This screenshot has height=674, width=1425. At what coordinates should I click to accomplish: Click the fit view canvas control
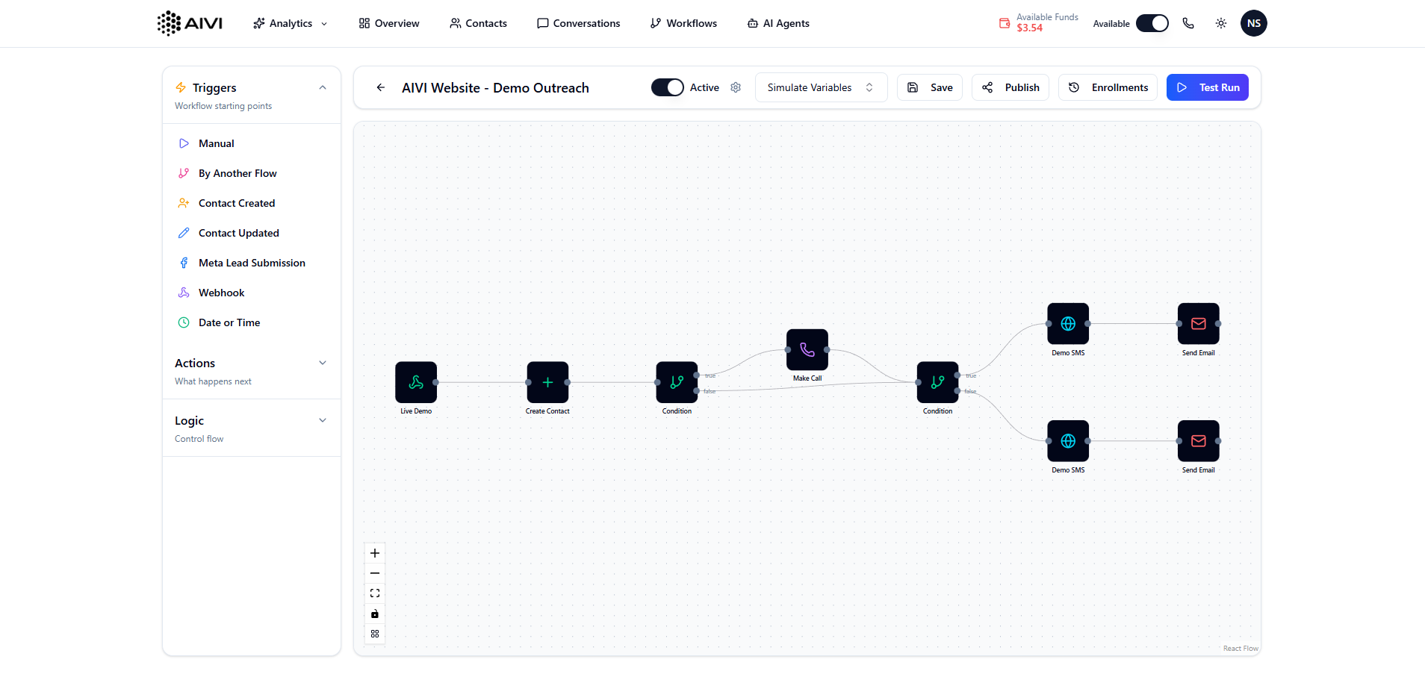click(375, 593)
